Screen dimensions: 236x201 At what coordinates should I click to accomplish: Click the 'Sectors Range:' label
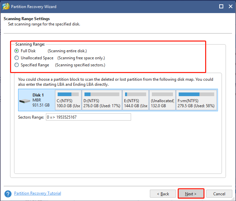tap(31, 117)
